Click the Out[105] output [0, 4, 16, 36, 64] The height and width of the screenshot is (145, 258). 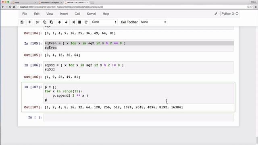tap(62, 55)
